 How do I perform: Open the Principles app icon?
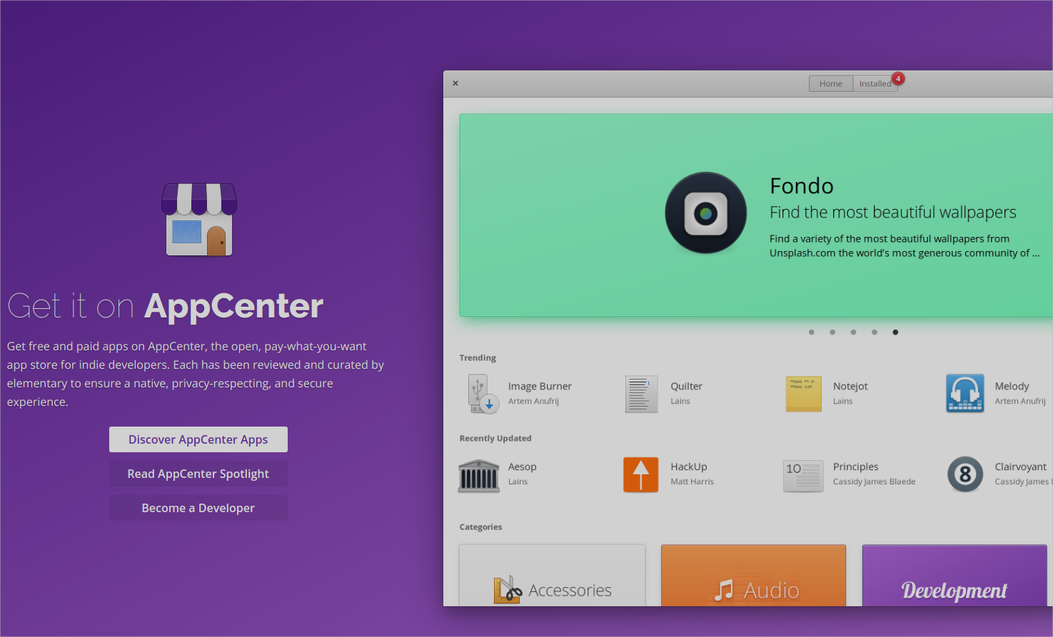tap(803, 475)
